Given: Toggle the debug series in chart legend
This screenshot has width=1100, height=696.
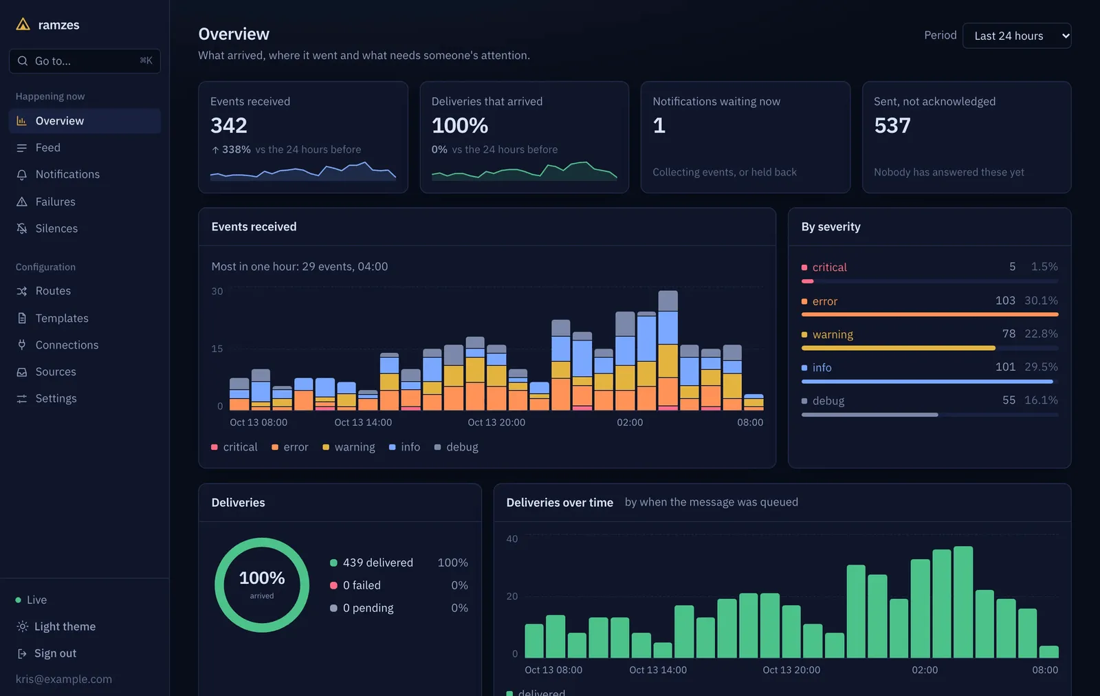Looking at the screenshot, I should 456,447.
